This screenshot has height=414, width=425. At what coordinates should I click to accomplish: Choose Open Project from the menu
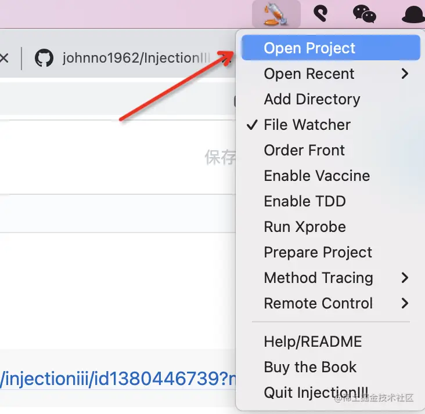click(x=309, y=48)
